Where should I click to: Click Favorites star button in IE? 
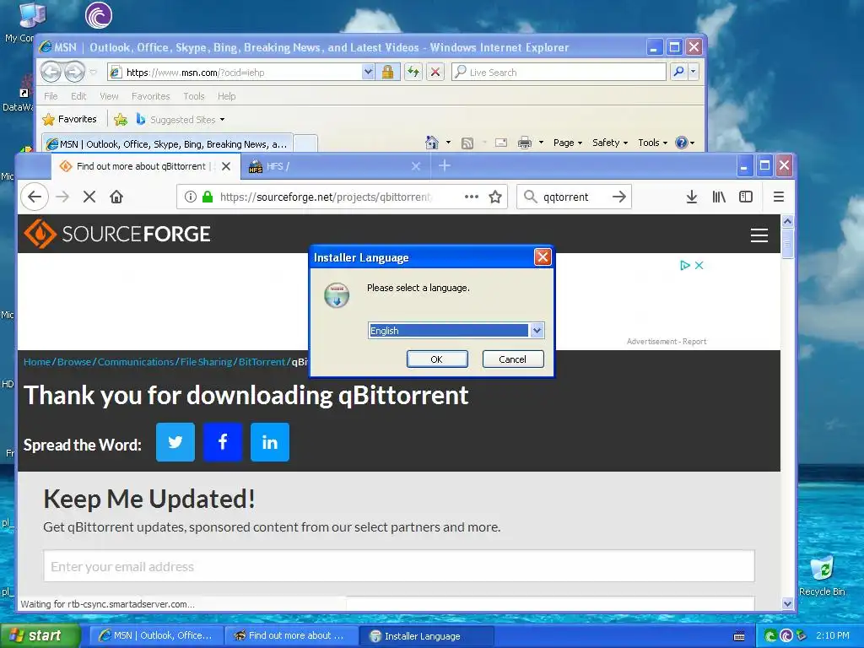tap(70, 119)
